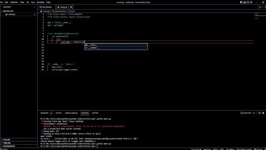
Task: Click the Python interpreter conda status item
Action: [x=244, y=149]
